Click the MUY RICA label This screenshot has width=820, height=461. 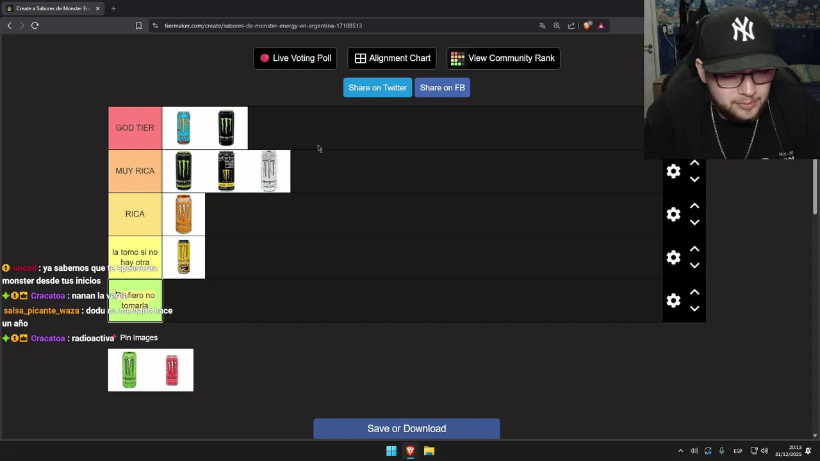[x=135, y=171]
